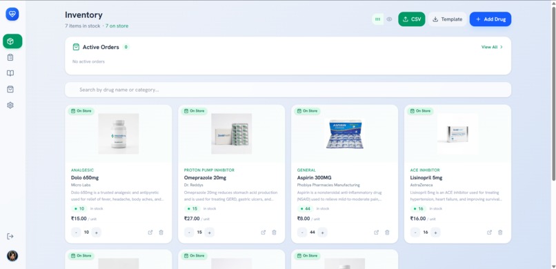Click the CSV upload button
Image resolution: width=556 pixels, height=269 pixels.
[x=412, y=19]
